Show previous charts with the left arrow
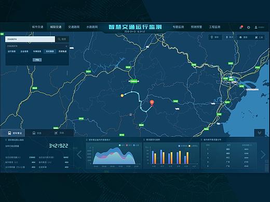The width and height of the screenshot is (270, 202). coord(79,154)
